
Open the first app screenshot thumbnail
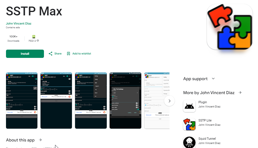(x=22, y=100)
